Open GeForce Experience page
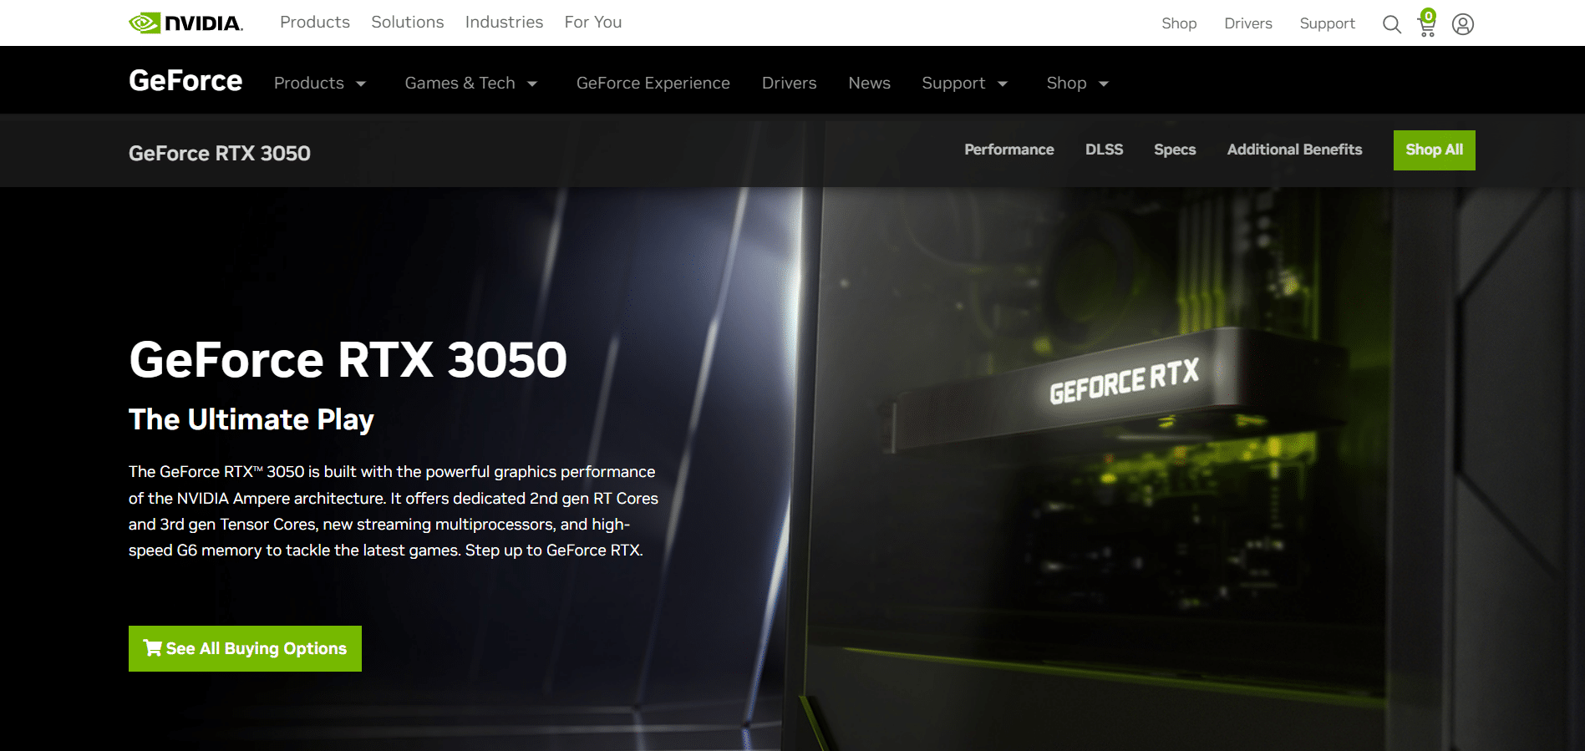 click(653, 83)
